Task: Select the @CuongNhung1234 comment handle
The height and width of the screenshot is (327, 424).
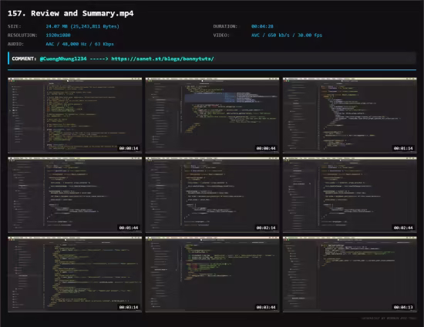Action: click(x=63, y=59)
